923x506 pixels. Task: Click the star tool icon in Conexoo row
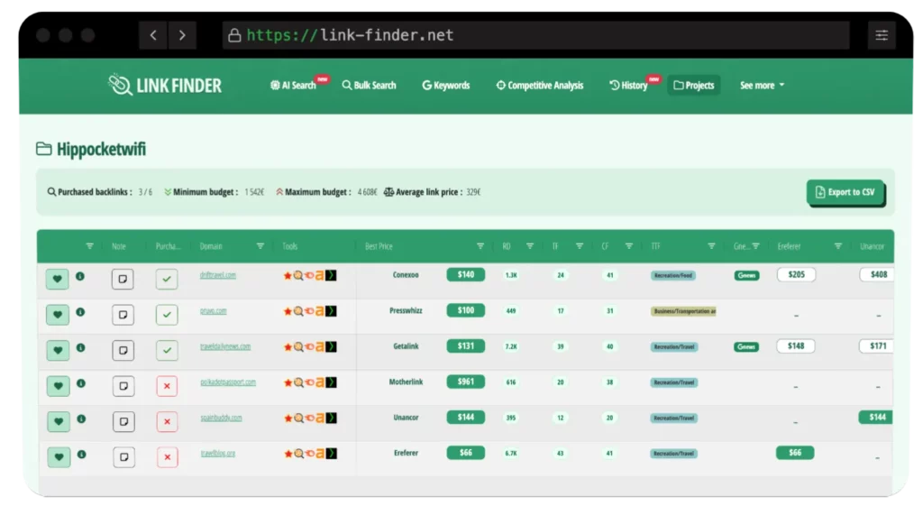[288, 275]
